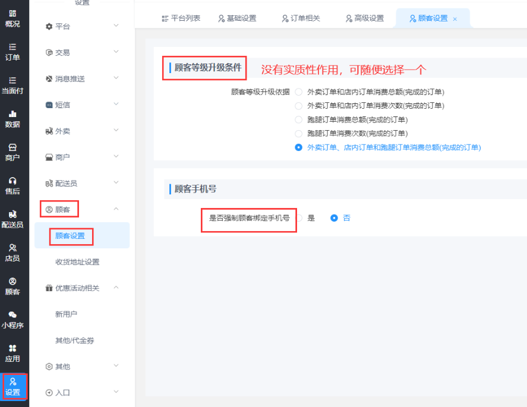Screen dimensions: 527x407
Task: Open 其他/代金券 submenu item
Action: click(x=75, y=340)
